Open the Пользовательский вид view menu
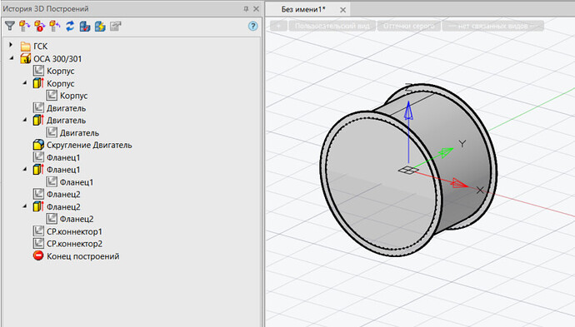This screenshot has height=327, width=575. (332, 26)
